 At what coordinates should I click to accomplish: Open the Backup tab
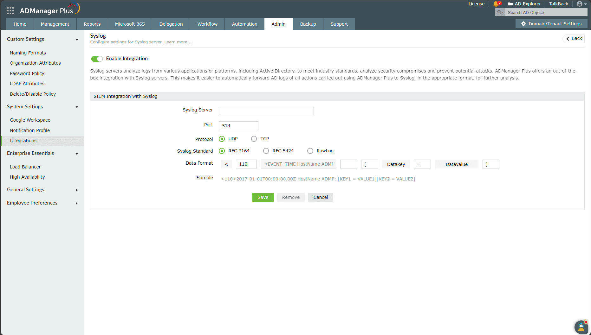[x=308, y=24]
